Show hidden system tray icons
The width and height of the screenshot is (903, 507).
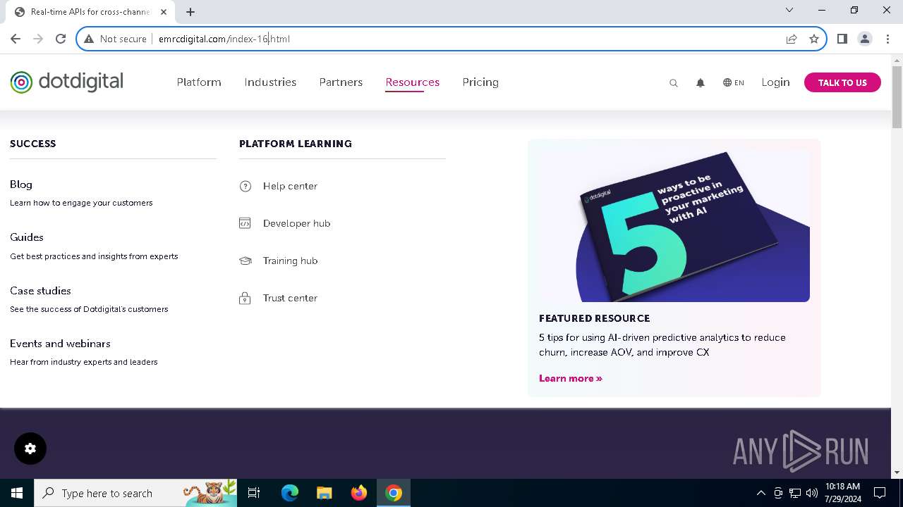[760, 493]
